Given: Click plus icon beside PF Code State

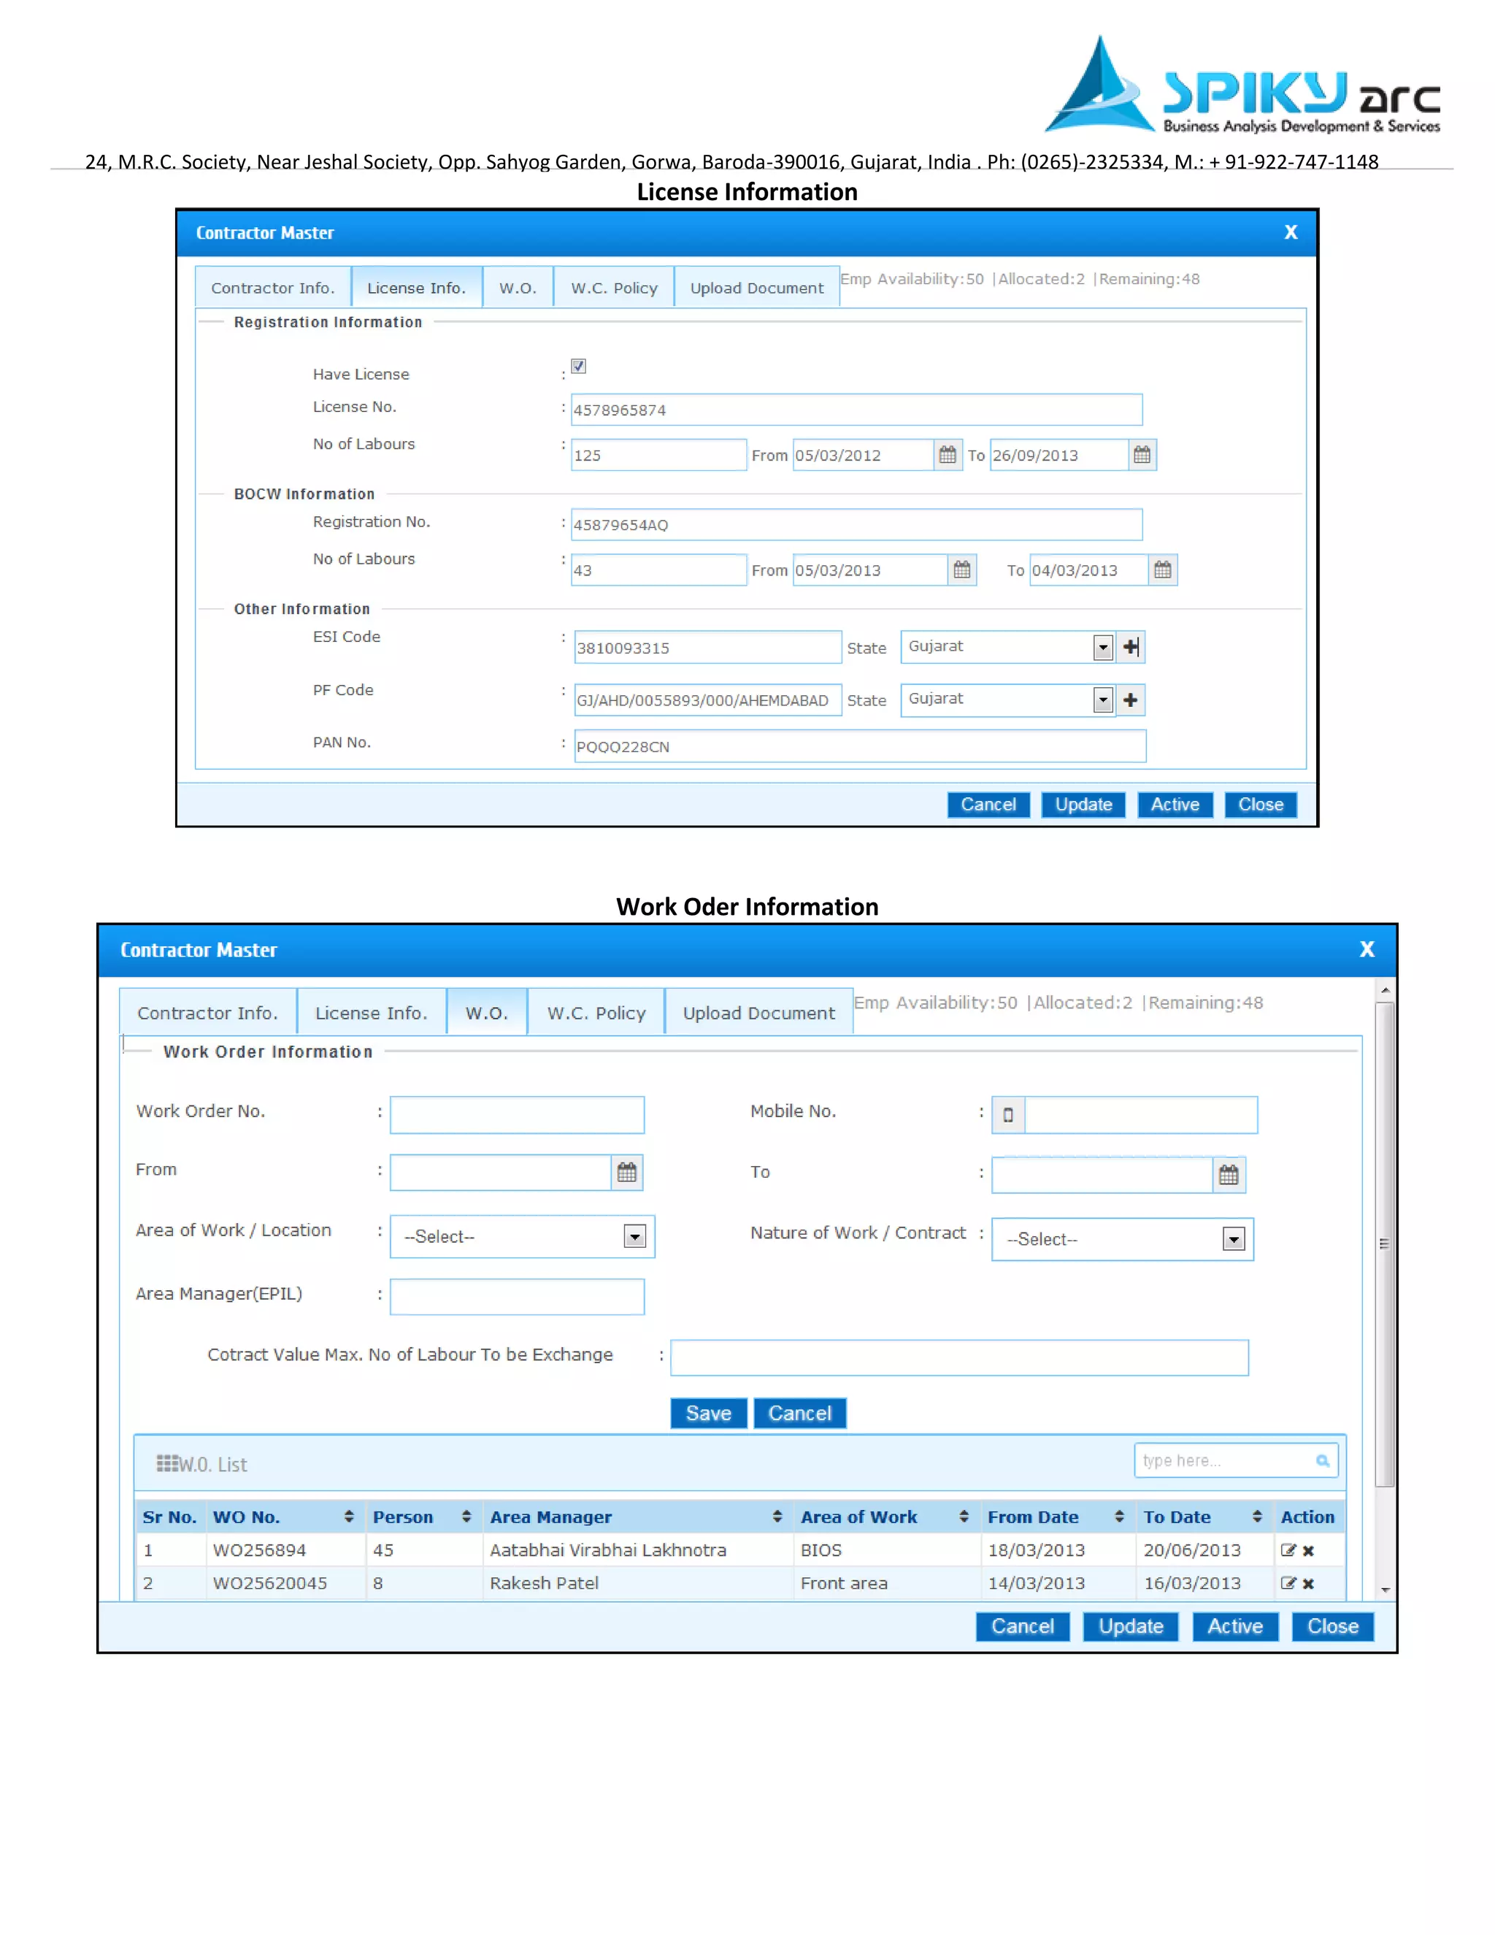Looking at the screenshot, I should click(1130, 700).
